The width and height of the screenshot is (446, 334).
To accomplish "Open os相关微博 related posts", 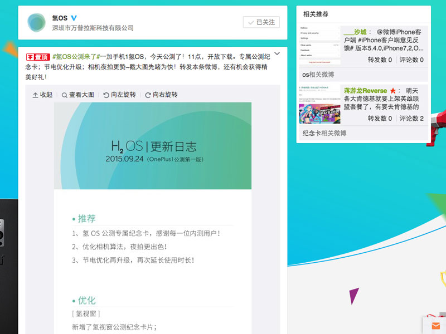I will click(x=318, y=75).
